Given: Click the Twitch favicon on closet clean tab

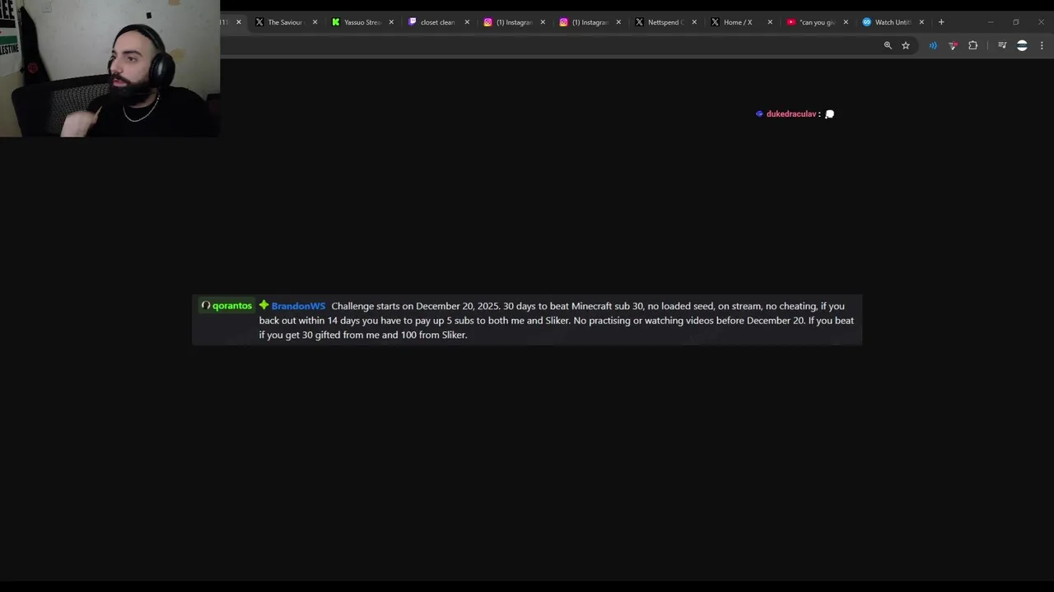Looking at the screenshot, I should 412,22.
